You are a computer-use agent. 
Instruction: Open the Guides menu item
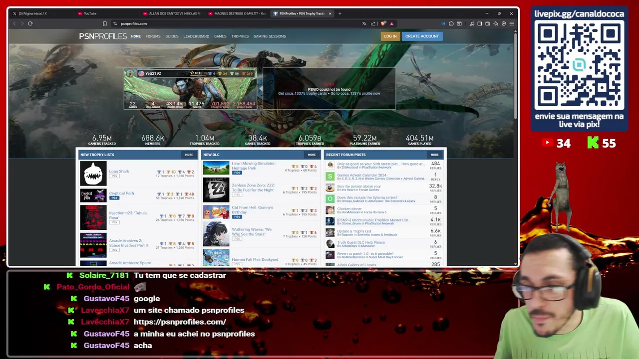click(172, 36)
